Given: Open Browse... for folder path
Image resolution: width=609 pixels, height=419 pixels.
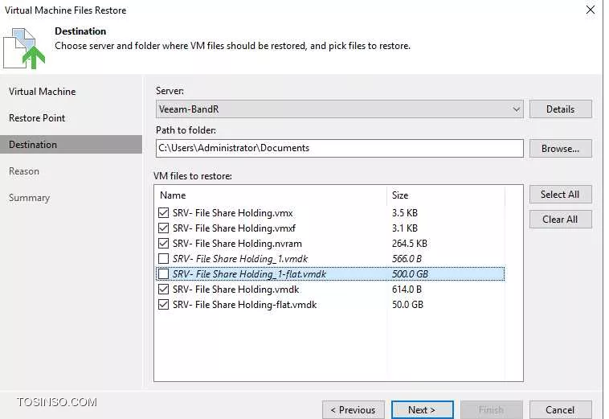Looking at the screenshot, I should click(561, 149).
